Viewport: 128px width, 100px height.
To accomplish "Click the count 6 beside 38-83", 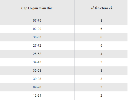I will (101, 37).
